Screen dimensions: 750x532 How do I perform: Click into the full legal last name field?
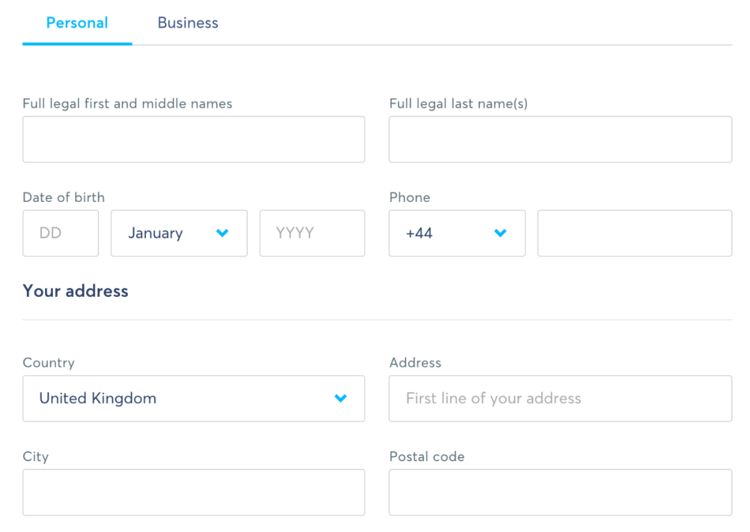tap(560, 139)
